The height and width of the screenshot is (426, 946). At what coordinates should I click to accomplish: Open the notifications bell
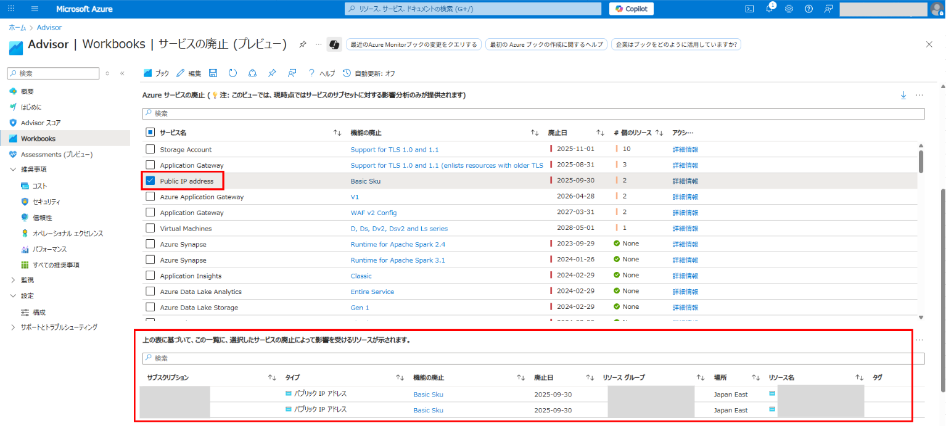[770, 9]
